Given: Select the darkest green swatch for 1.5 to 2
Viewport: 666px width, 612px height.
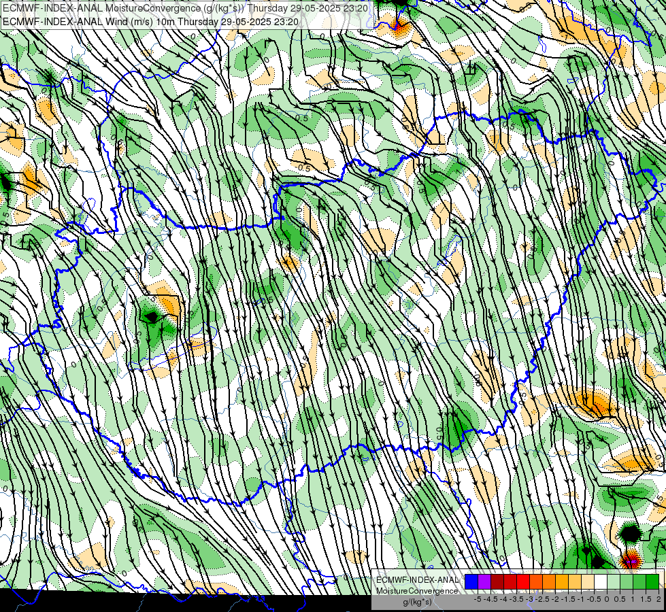Looking at the screenshot, I should point(652,581).
